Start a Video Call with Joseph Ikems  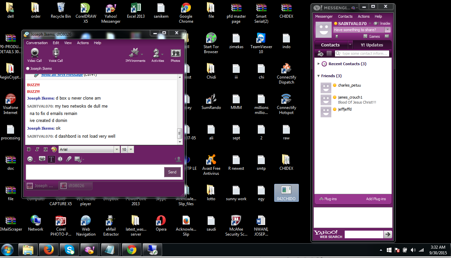(x=34, y=55)
